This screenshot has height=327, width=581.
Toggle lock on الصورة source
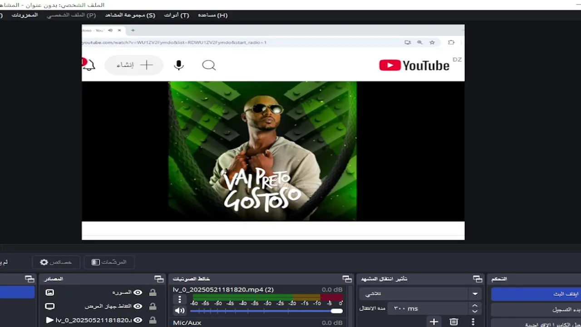[x=153, y=293]
